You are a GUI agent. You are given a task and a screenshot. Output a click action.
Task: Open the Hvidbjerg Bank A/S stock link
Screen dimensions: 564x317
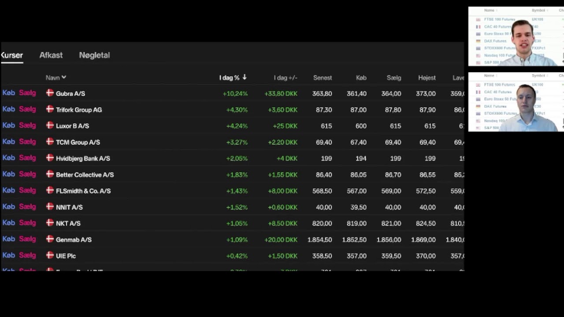(83, 158)
